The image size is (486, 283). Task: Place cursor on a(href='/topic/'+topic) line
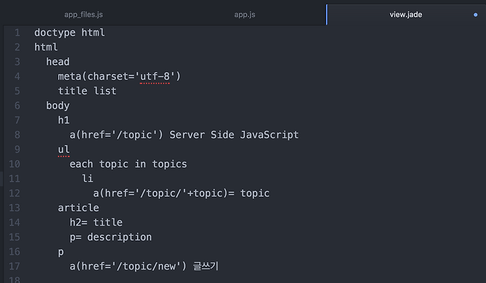coord(182,193)
